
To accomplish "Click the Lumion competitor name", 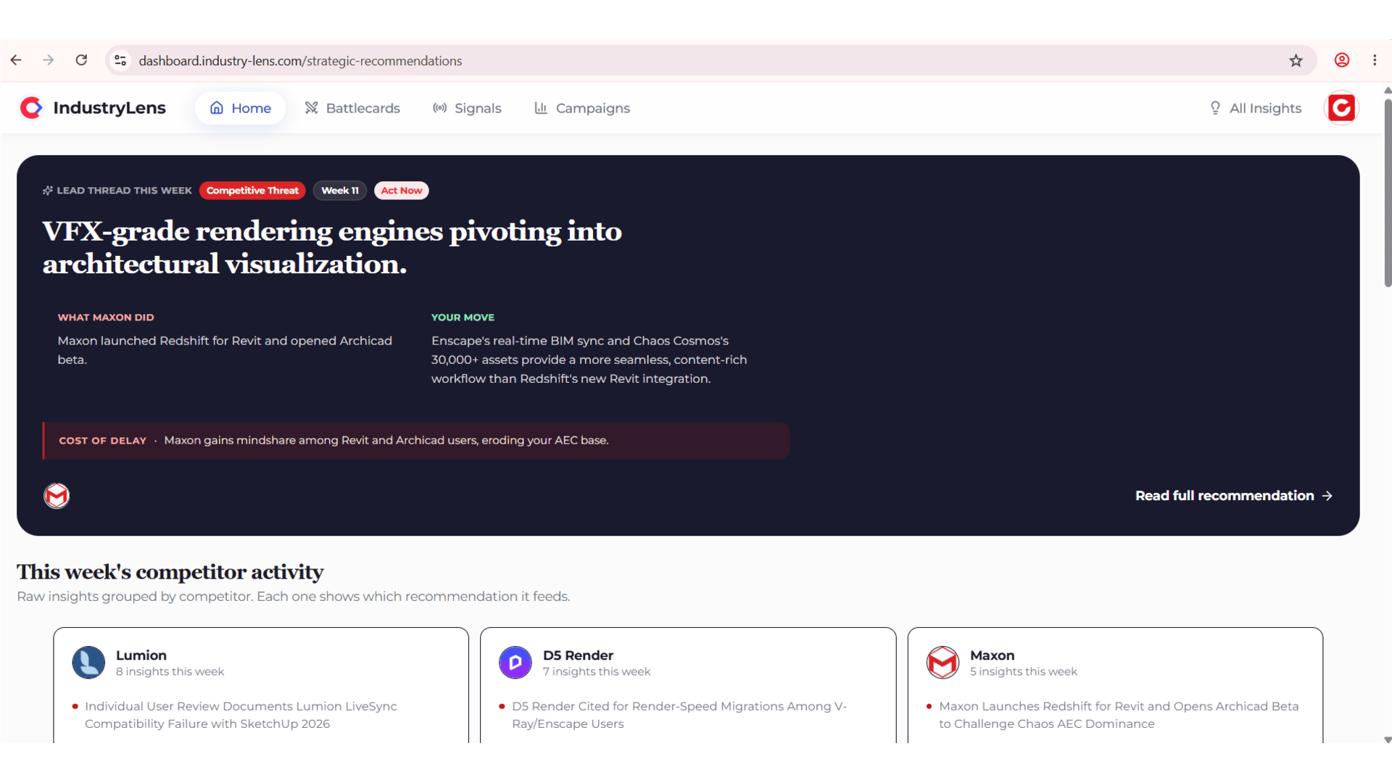I will [x=141, y=655].
